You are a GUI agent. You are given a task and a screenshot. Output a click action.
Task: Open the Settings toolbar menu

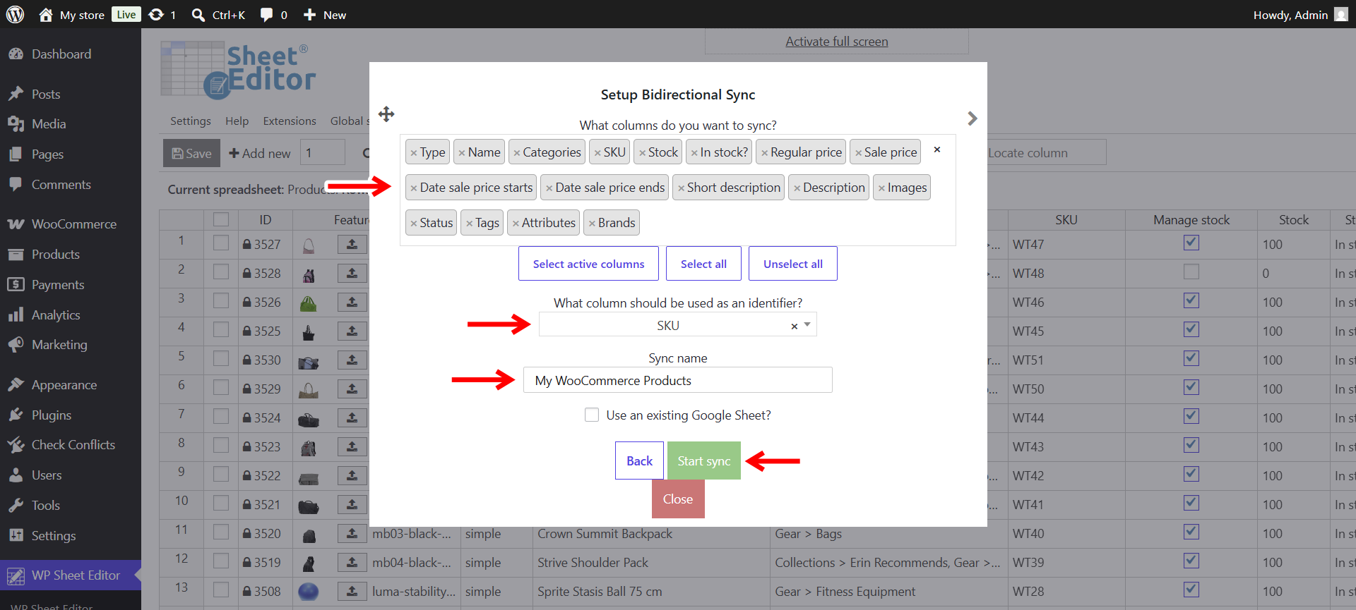(191, 121)
